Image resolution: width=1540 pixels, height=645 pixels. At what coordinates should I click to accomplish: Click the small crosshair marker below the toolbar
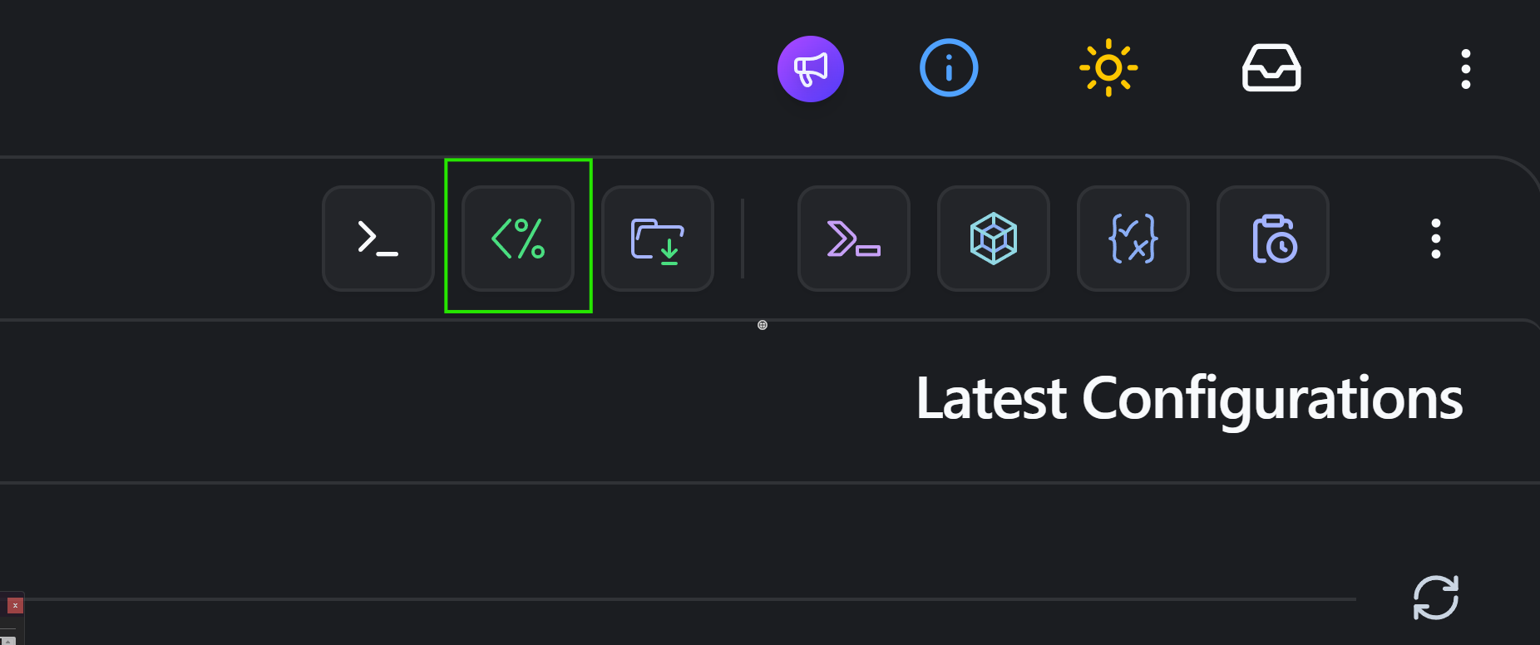[x=762, y=325]
